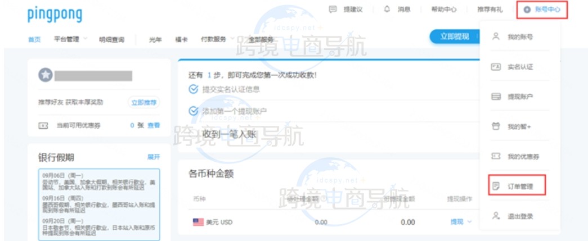588x241 pixels.
Task: Click the pingpong logo
Action: 55,15
